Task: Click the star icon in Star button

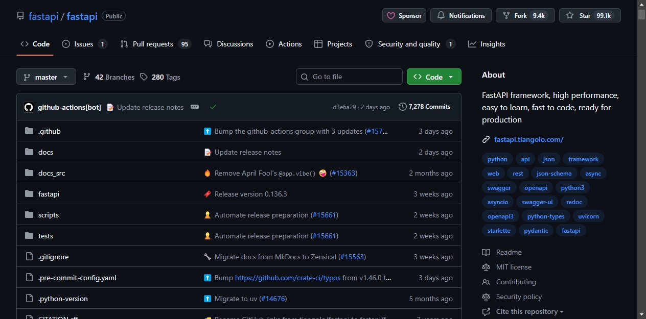Action: click(x=570, y=16)
